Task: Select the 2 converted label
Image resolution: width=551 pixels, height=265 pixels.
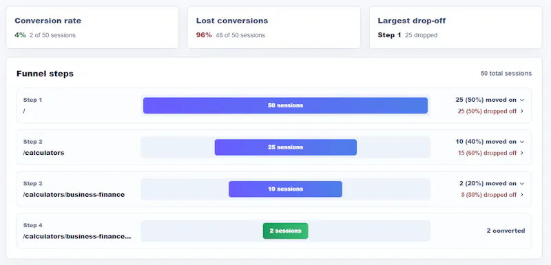Action: point(506,231)
